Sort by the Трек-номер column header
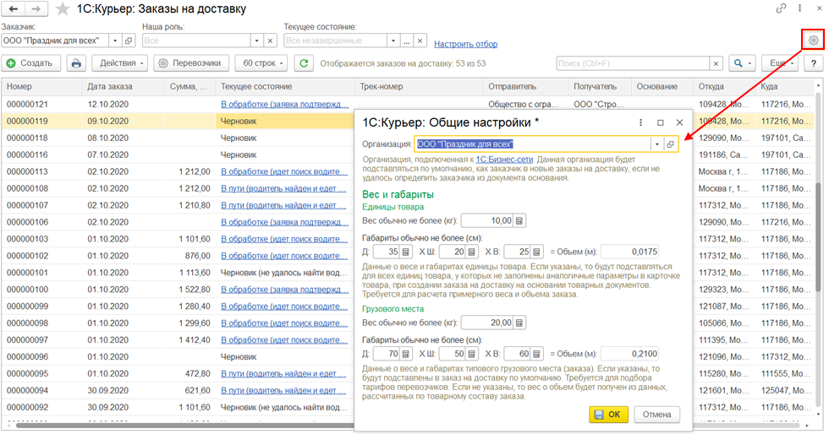 point(419,87)
